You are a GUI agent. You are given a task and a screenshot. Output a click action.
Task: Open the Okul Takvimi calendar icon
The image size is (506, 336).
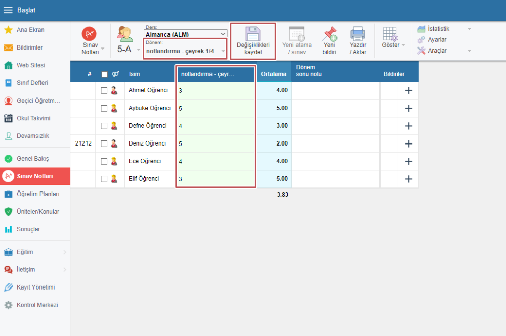[x=9, y=118]
